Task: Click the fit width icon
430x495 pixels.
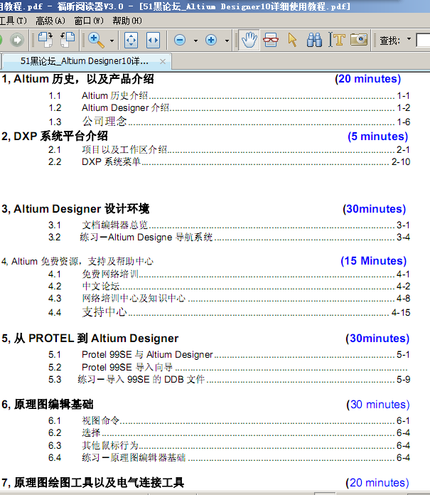Action: click(153, 40)
